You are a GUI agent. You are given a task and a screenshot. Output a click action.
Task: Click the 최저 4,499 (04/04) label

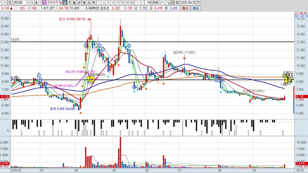62,109
